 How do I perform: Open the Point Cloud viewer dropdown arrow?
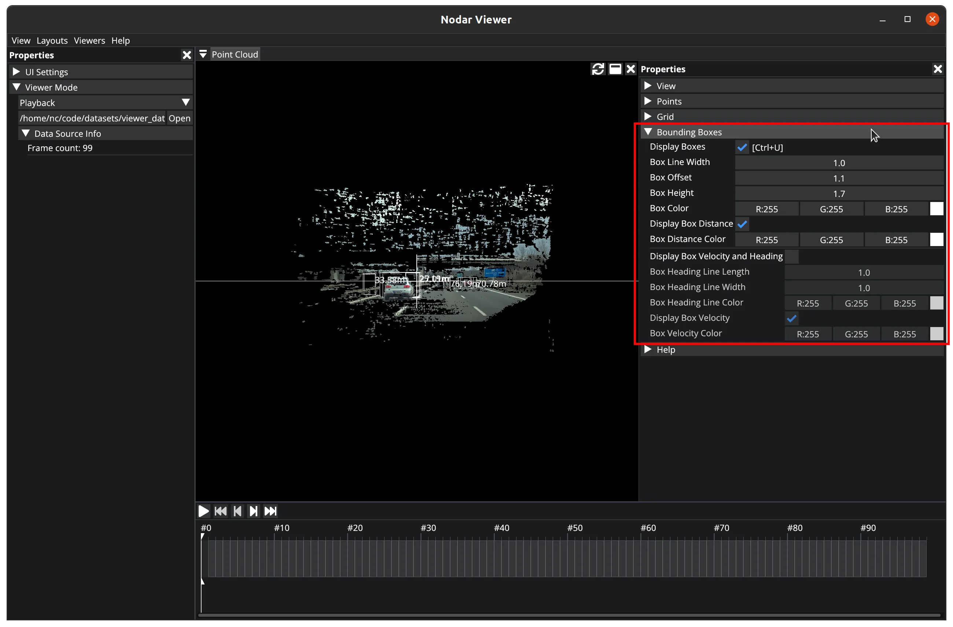(203, 54)
